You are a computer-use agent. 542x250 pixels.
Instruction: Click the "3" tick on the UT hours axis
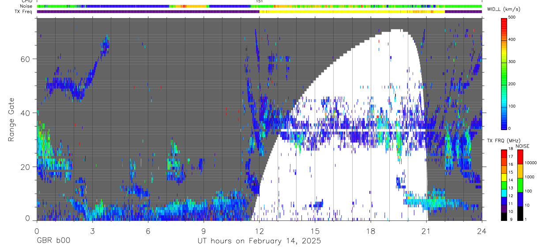pos(92,231)
